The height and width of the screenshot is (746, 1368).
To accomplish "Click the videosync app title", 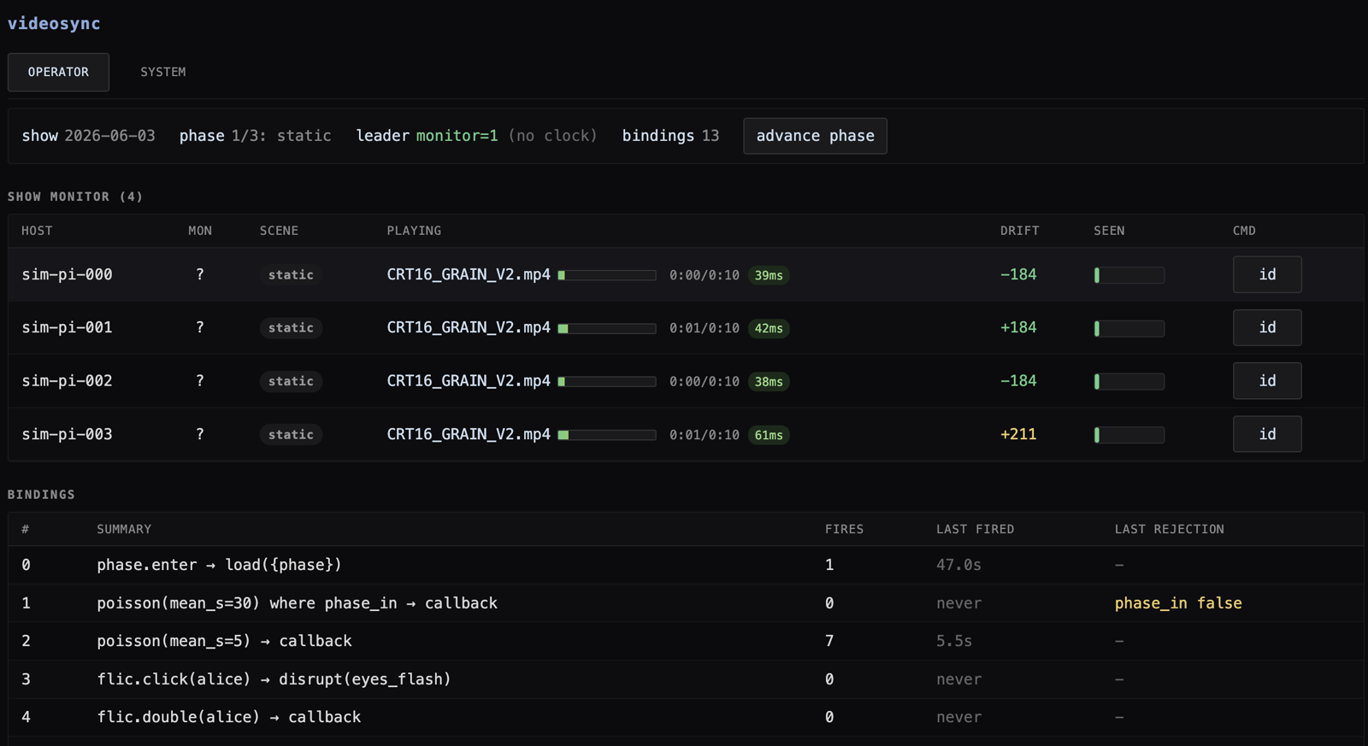I will (x=54, y=24).
